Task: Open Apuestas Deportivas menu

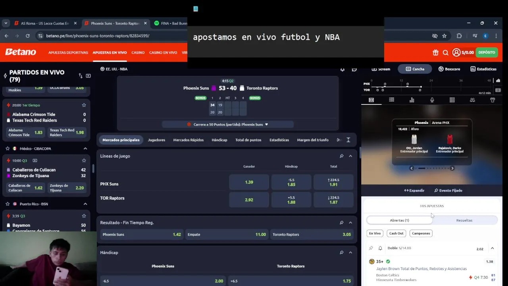Action: coord(68,52)
